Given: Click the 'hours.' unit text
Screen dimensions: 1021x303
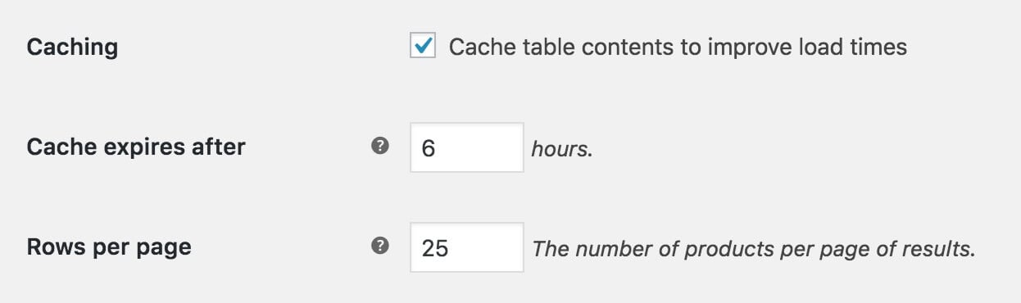Looking at the screenshot, I should [x=561, y=150].
